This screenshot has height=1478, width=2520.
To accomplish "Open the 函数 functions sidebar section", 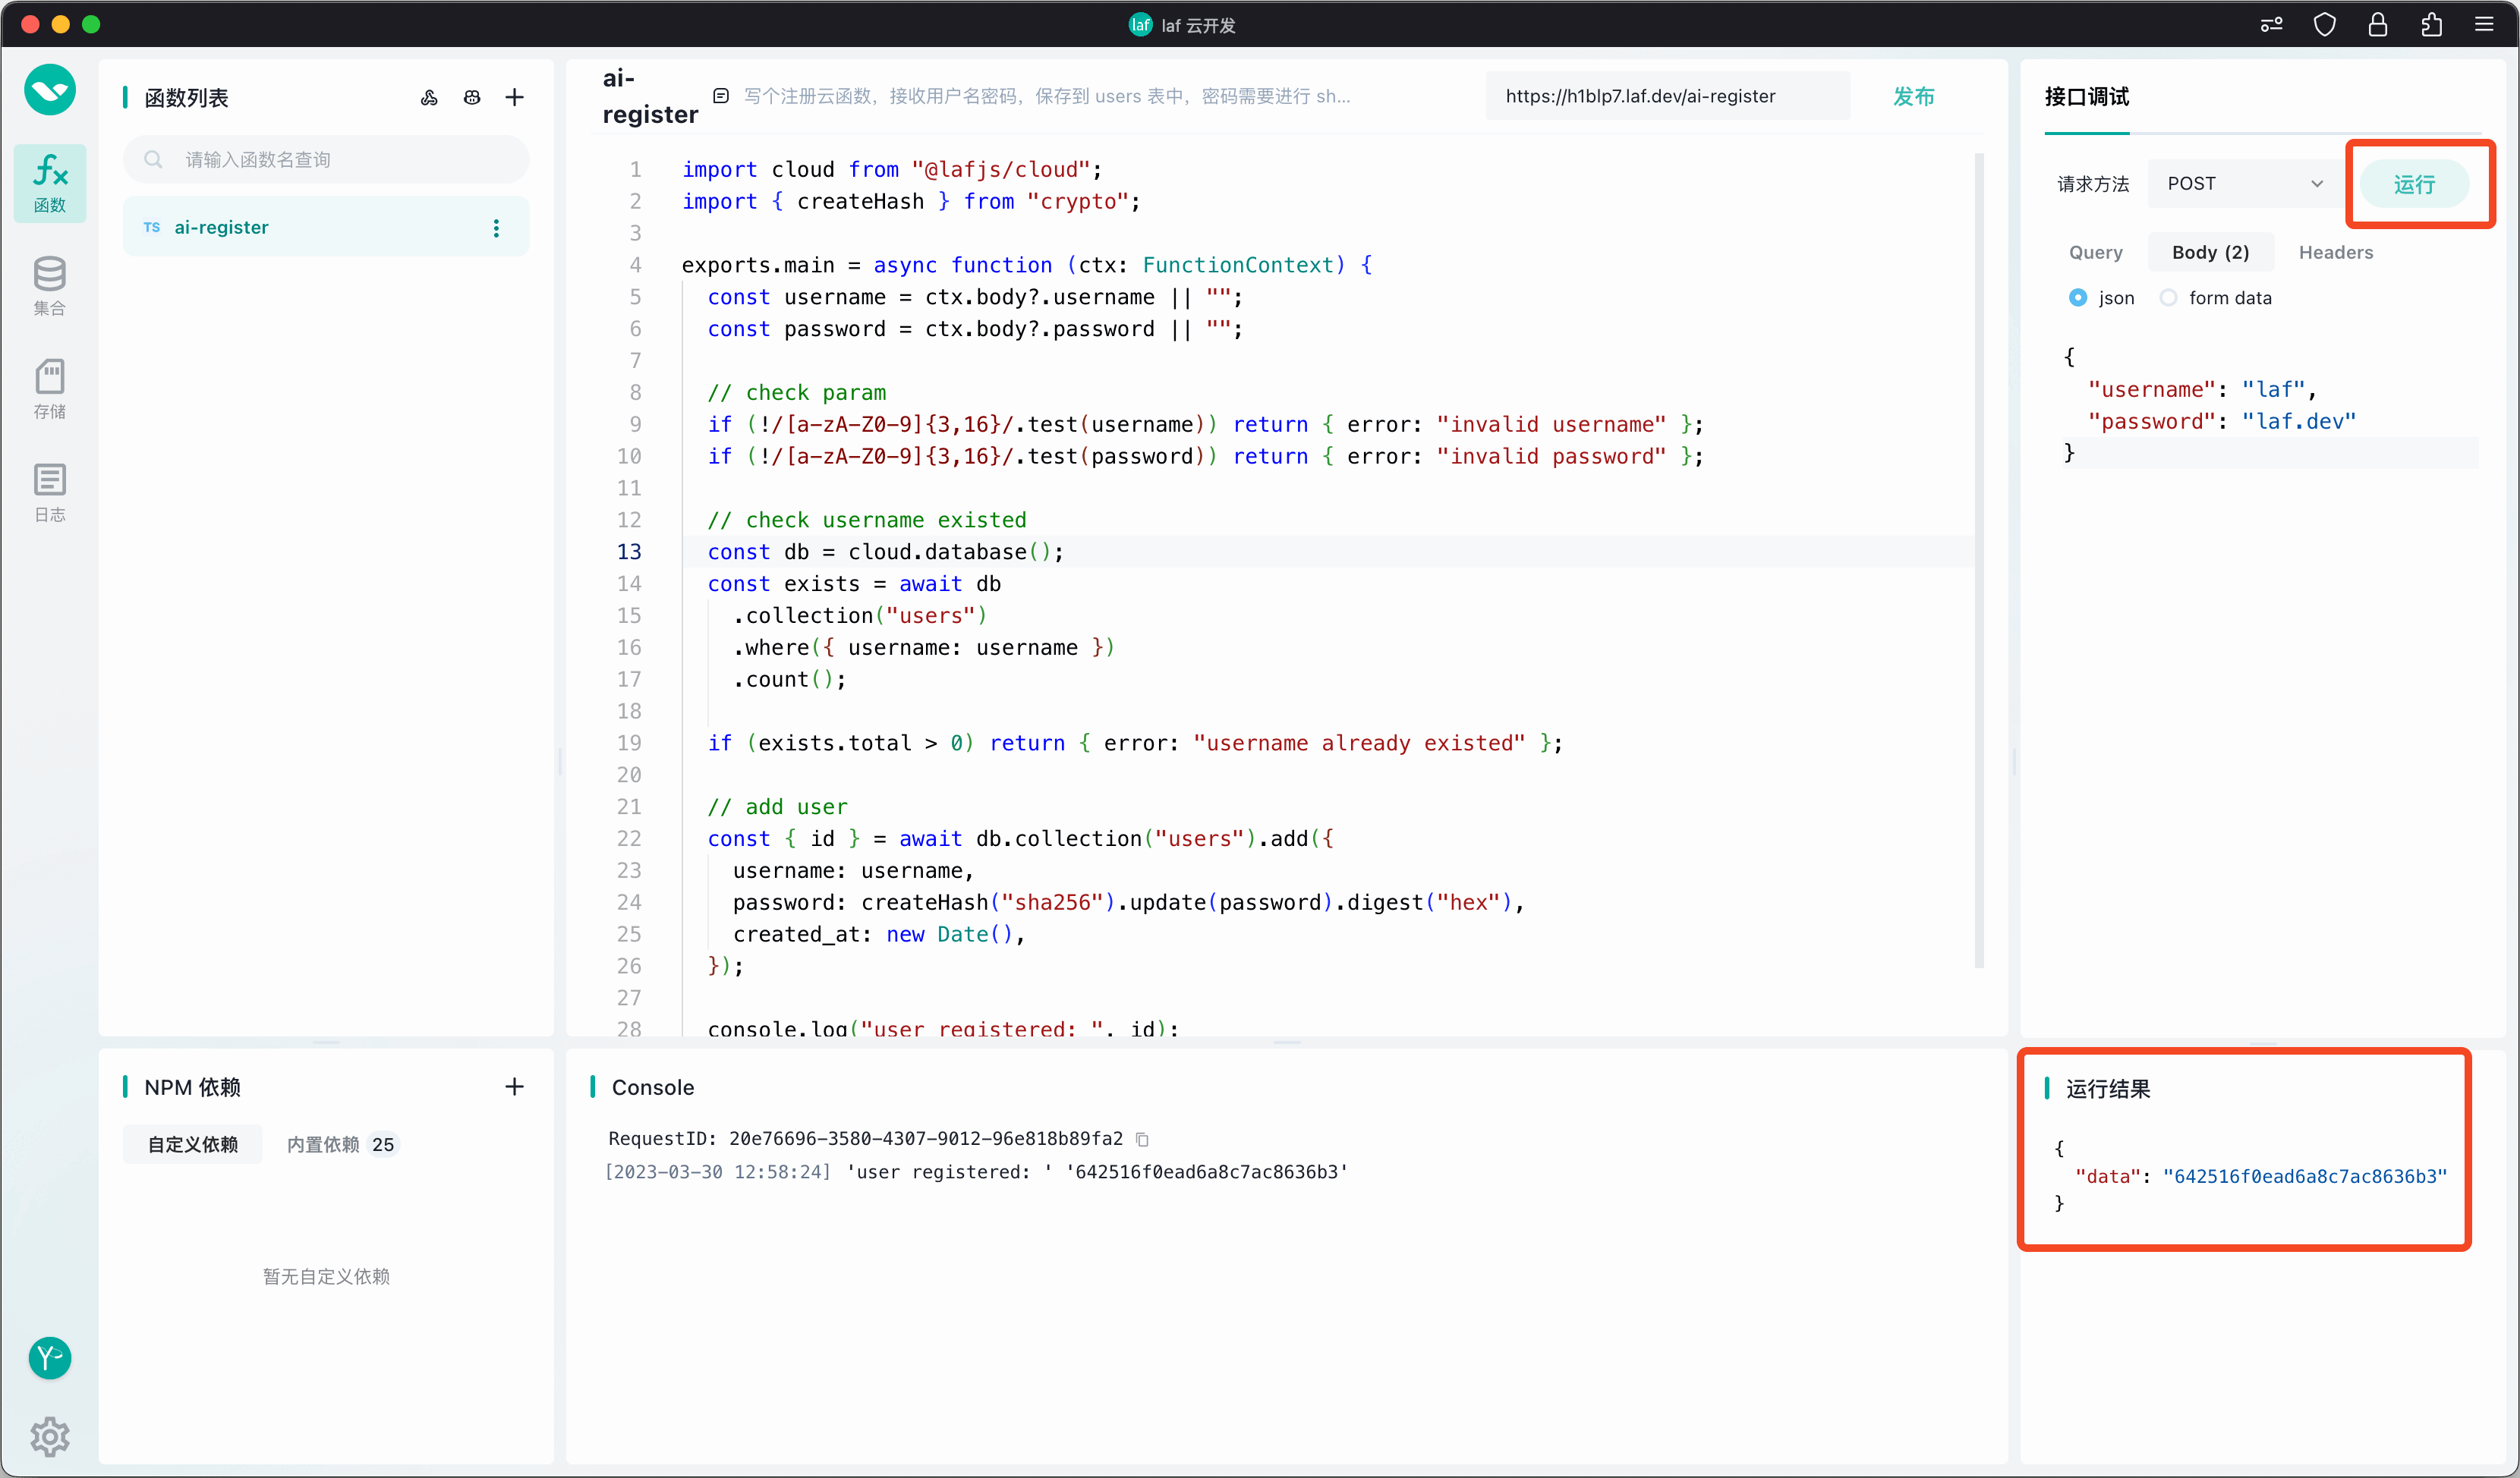I will tap(50, 183).
